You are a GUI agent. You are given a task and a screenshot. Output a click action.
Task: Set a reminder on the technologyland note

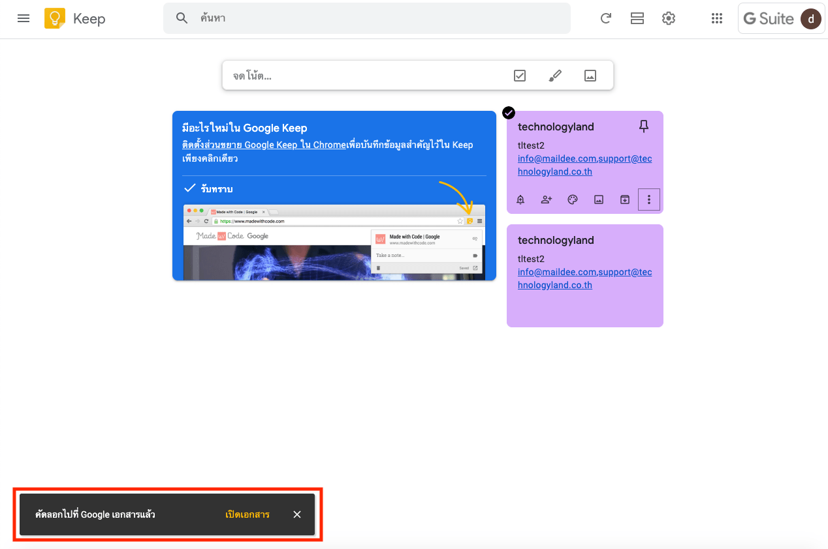point(520,200)
